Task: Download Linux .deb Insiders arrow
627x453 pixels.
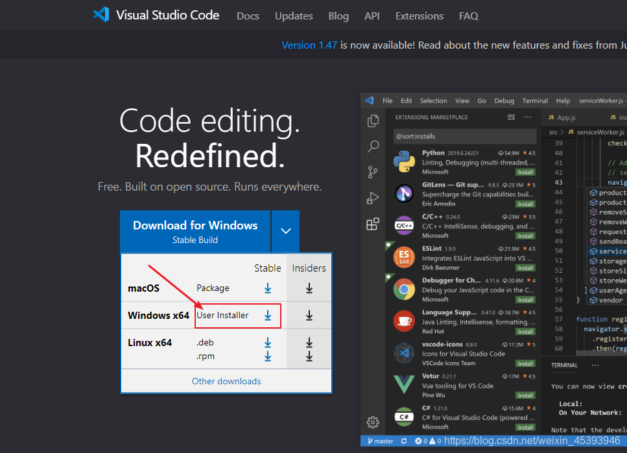Action: pos(309,343)
